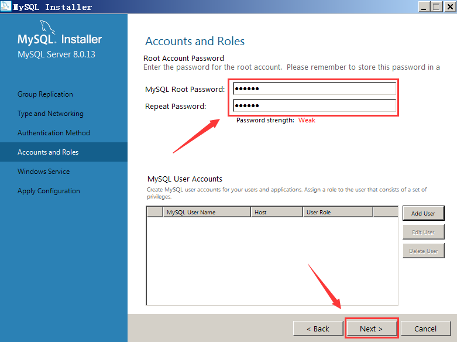
Task: Click the installer title bar icon
Action: [x=6, y=6]
